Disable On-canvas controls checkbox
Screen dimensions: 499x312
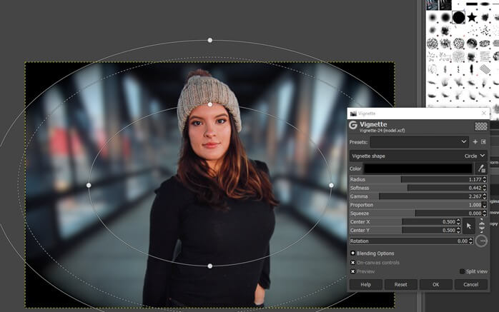pos(353,262)
